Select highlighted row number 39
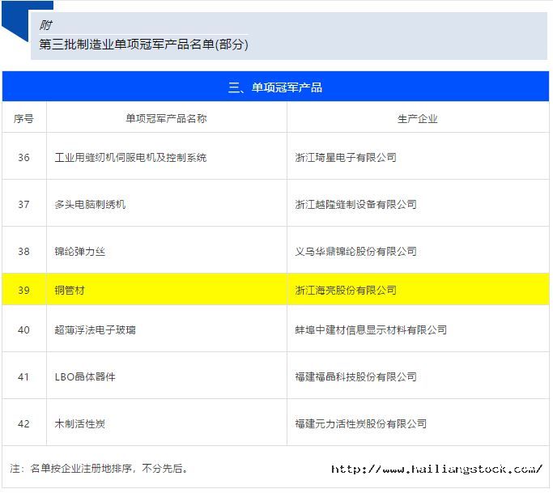553x493 pixels. tap(23, 291)
